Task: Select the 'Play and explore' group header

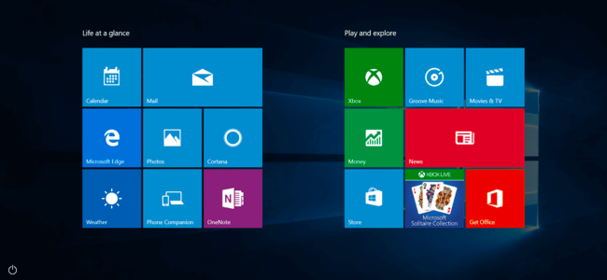Action: pos(370,33)
